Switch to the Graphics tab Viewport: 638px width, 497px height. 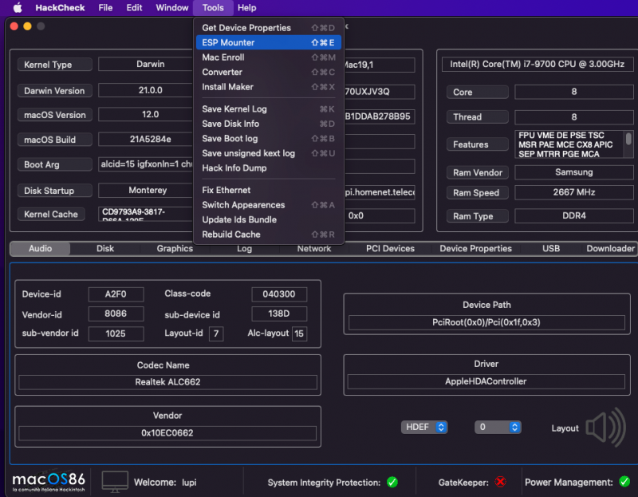coord(175,248)
